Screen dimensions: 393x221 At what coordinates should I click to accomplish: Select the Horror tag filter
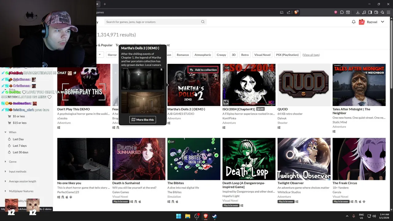pyautogui.click(x=112, y=55)
